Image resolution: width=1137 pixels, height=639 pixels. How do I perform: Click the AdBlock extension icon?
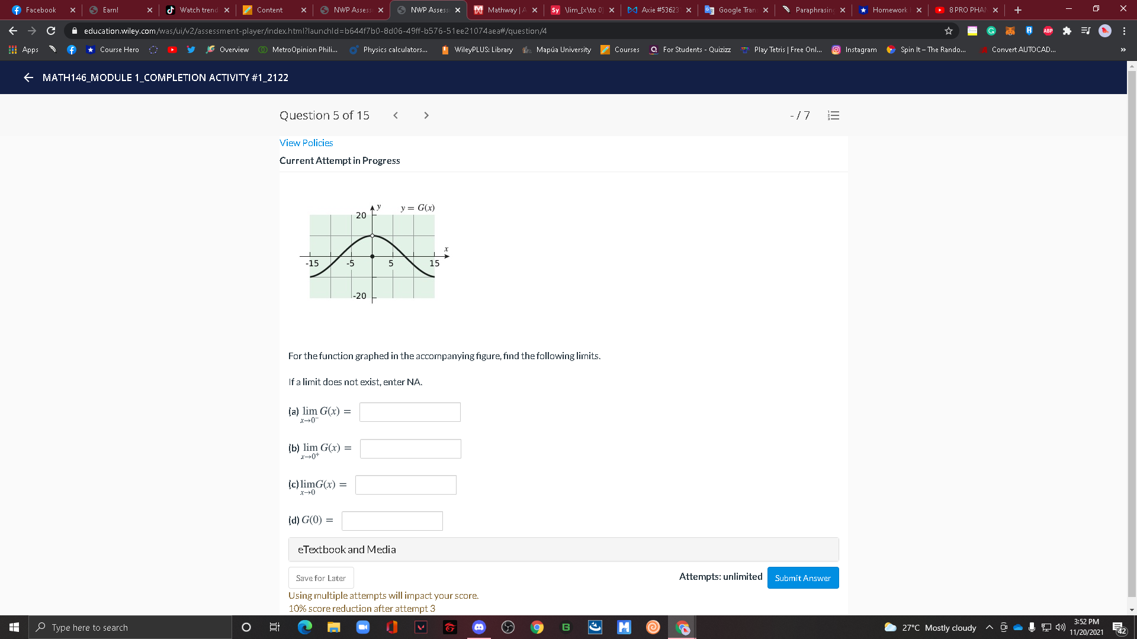point(1048,31)
